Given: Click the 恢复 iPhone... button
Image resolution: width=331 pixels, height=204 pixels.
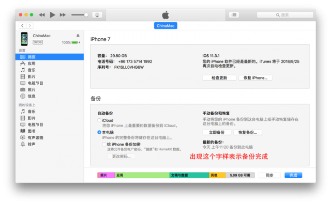Looking at the screenshot, I should 255,78.
